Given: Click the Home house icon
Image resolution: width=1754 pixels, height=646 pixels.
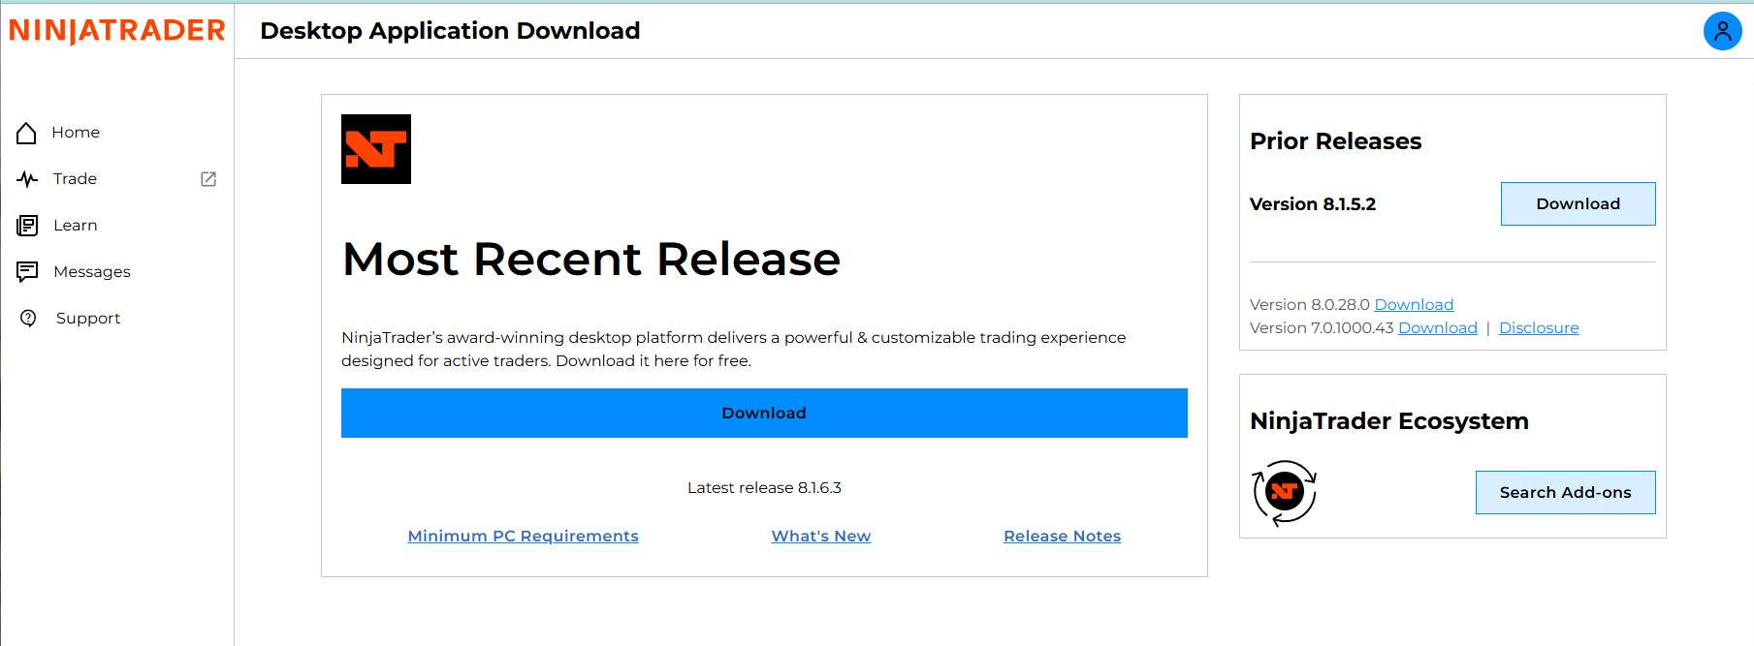Looking at the screenshot, I should pyautogui.click(x=27, y=133).
